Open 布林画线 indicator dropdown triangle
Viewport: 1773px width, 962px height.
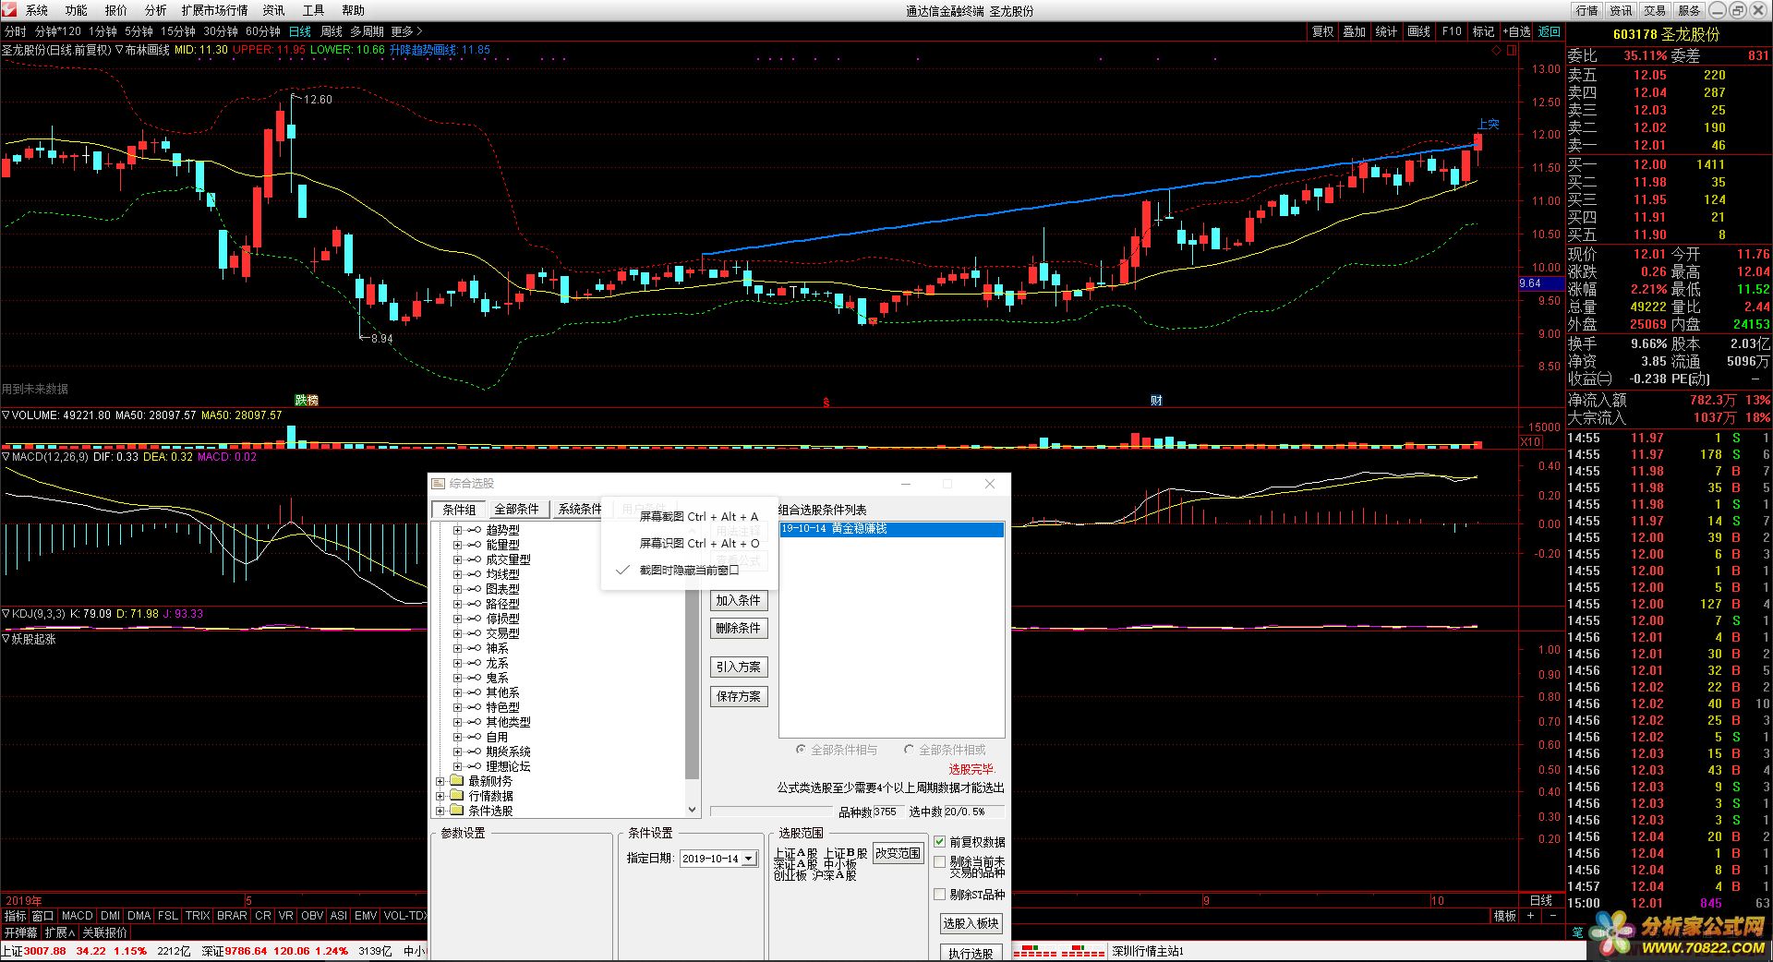[x=120, y=50]
